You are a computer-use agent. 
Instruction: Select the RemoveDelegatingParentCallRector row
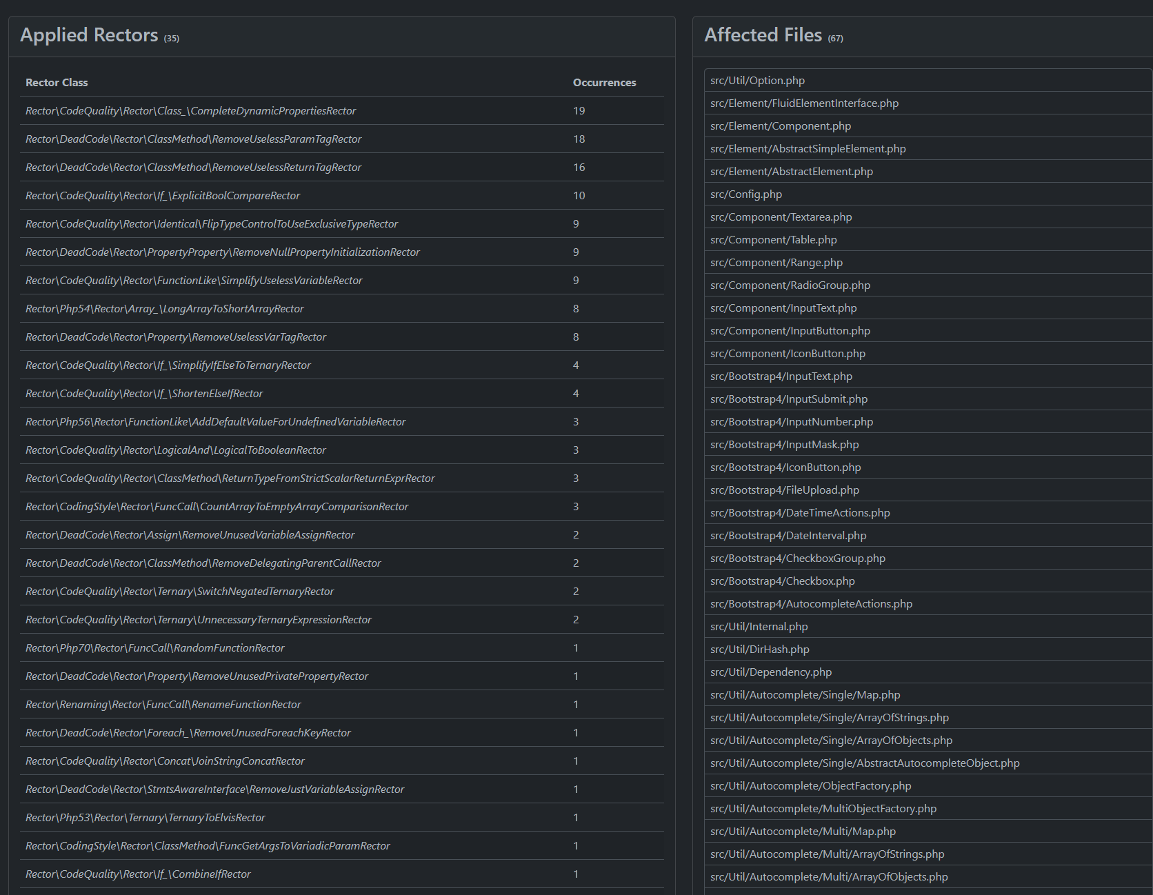[x=342, y=563]
